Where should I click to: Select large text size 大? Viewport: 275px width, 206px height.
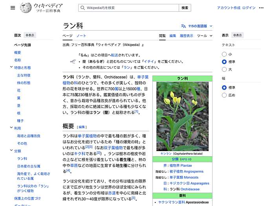[x=224, y=69]
